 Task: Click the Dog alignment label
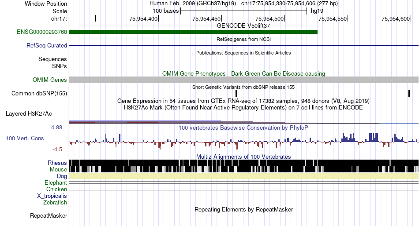(62, 176)
